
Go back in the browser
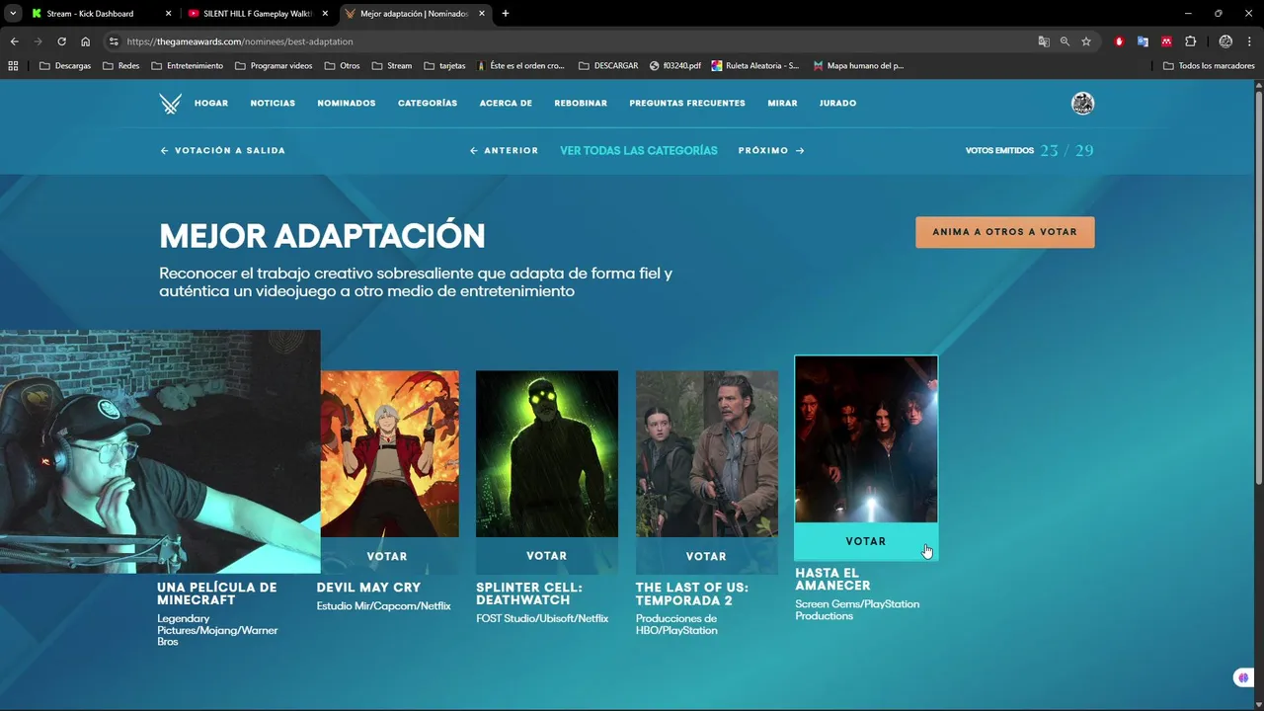click(14, 41)
